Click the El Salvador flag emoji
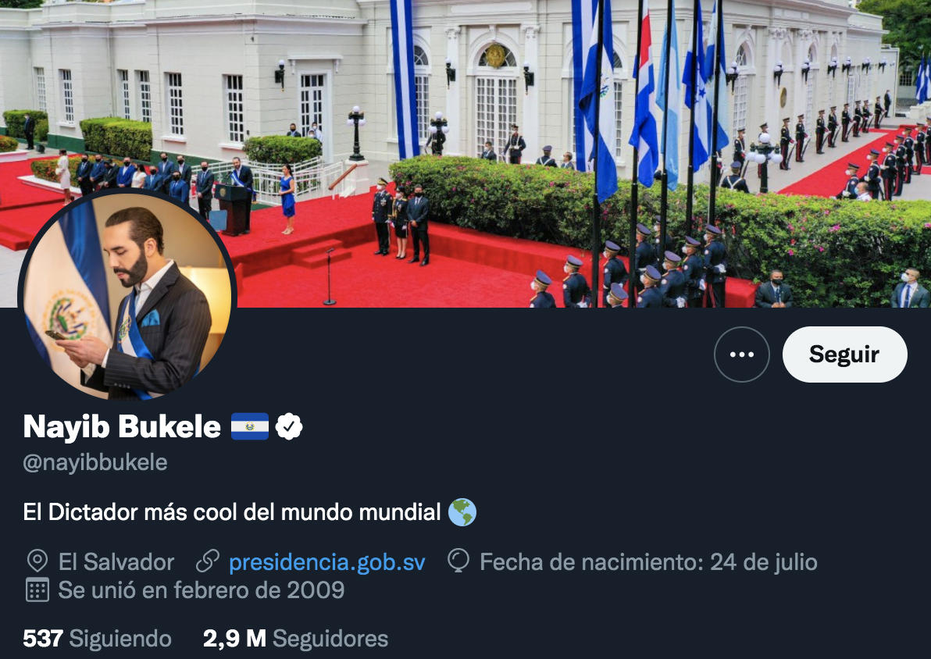This screenshot has height=659, width=931. coord(249,426)
